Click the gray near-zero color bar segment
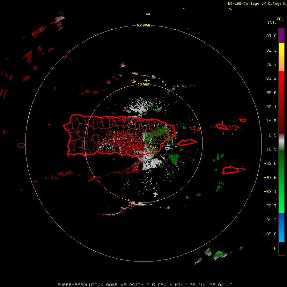The width and height of the screenshot is (287, 287). tap(282, 142)
